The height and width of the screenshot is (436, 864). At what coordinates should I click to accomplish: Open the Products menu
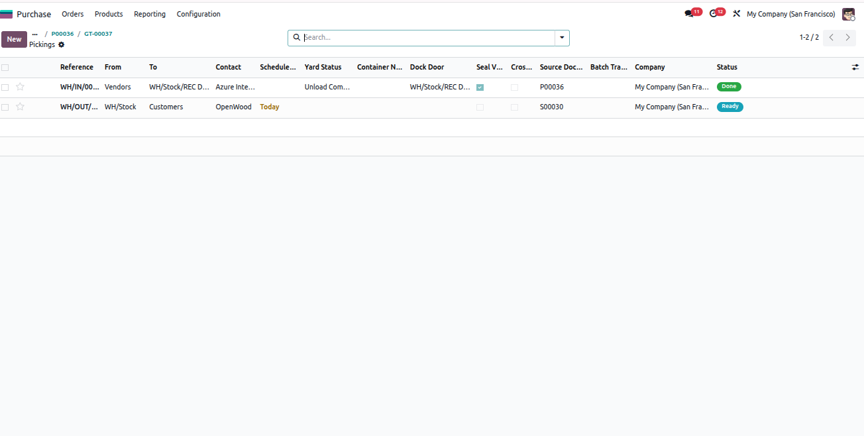tap(109, 14)
